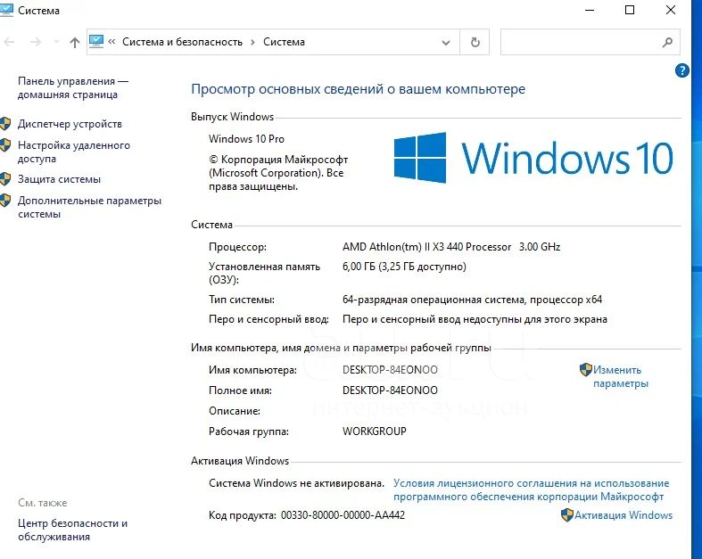Select the 64-разрядная операционная система value
The image size is (702, 559).
473,300
